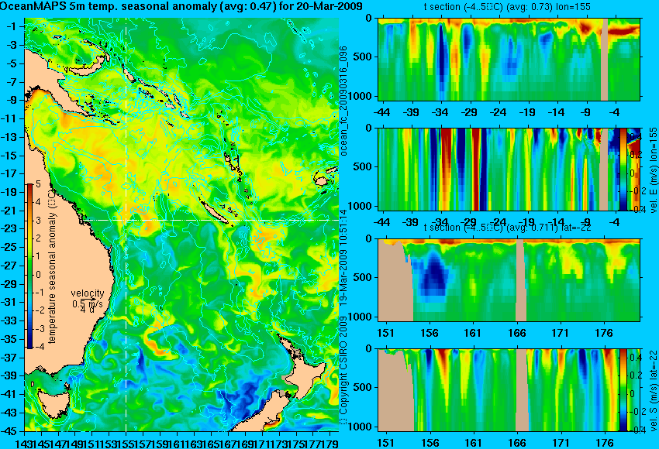Click the vel. E section color bar
The image size is (659, 449).
(623, 169)
